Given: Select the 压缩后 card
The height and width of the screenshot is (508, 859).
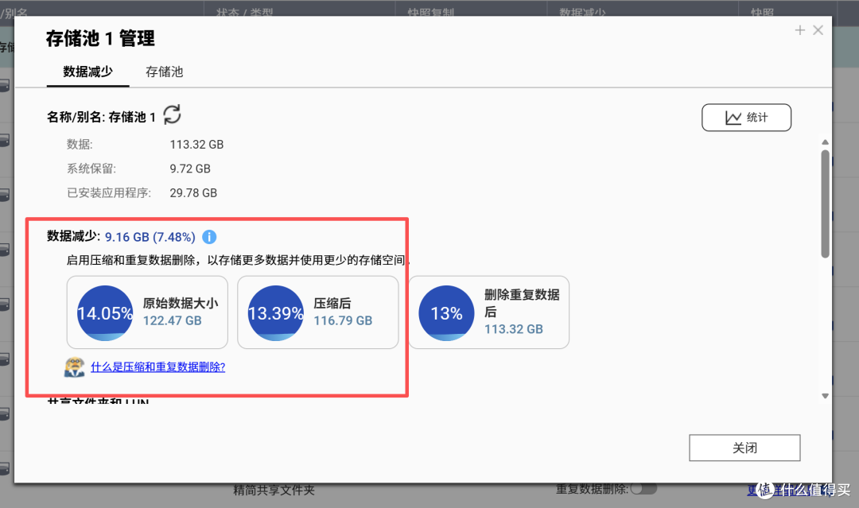Looking at the screenshot, I should [x=317, y=312].
